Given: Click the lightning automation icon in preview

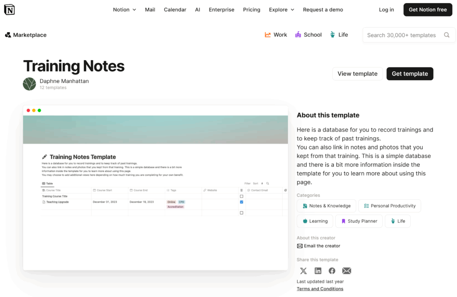Looking at the screenshot, I should [262, 183].
